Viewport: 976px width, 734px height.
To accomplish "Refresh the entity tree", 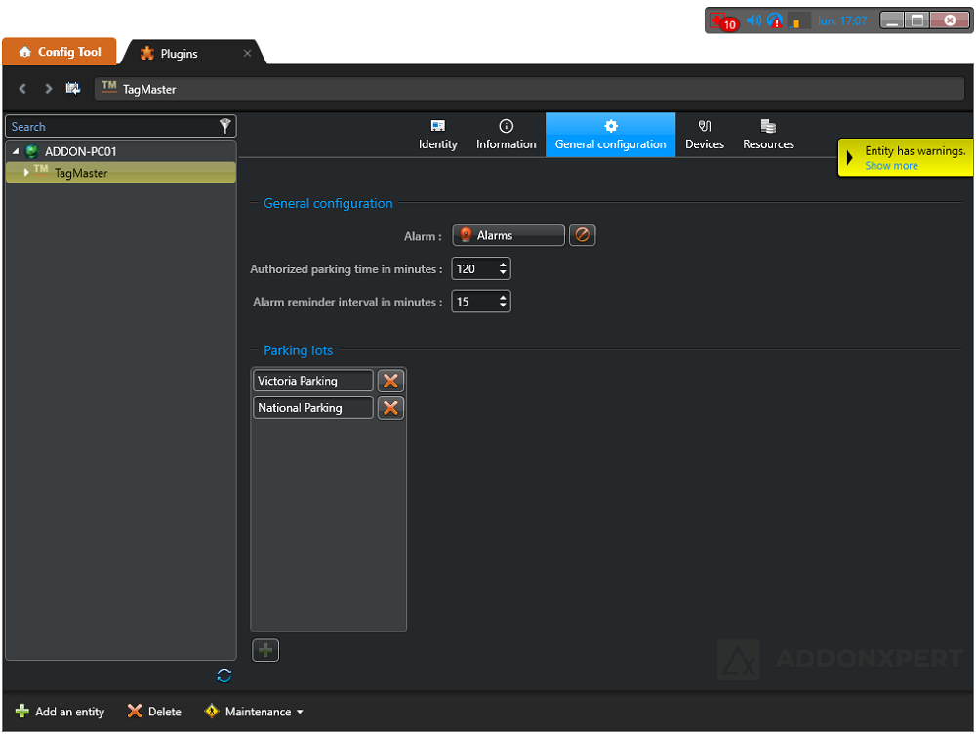I will (x=224, y=675).
